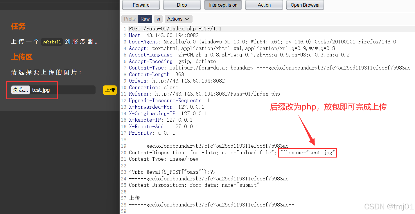The image size is (415, 214).
Task: Click the POST /Pass-01/index.php request line
Action: click(x=175, y=29)
